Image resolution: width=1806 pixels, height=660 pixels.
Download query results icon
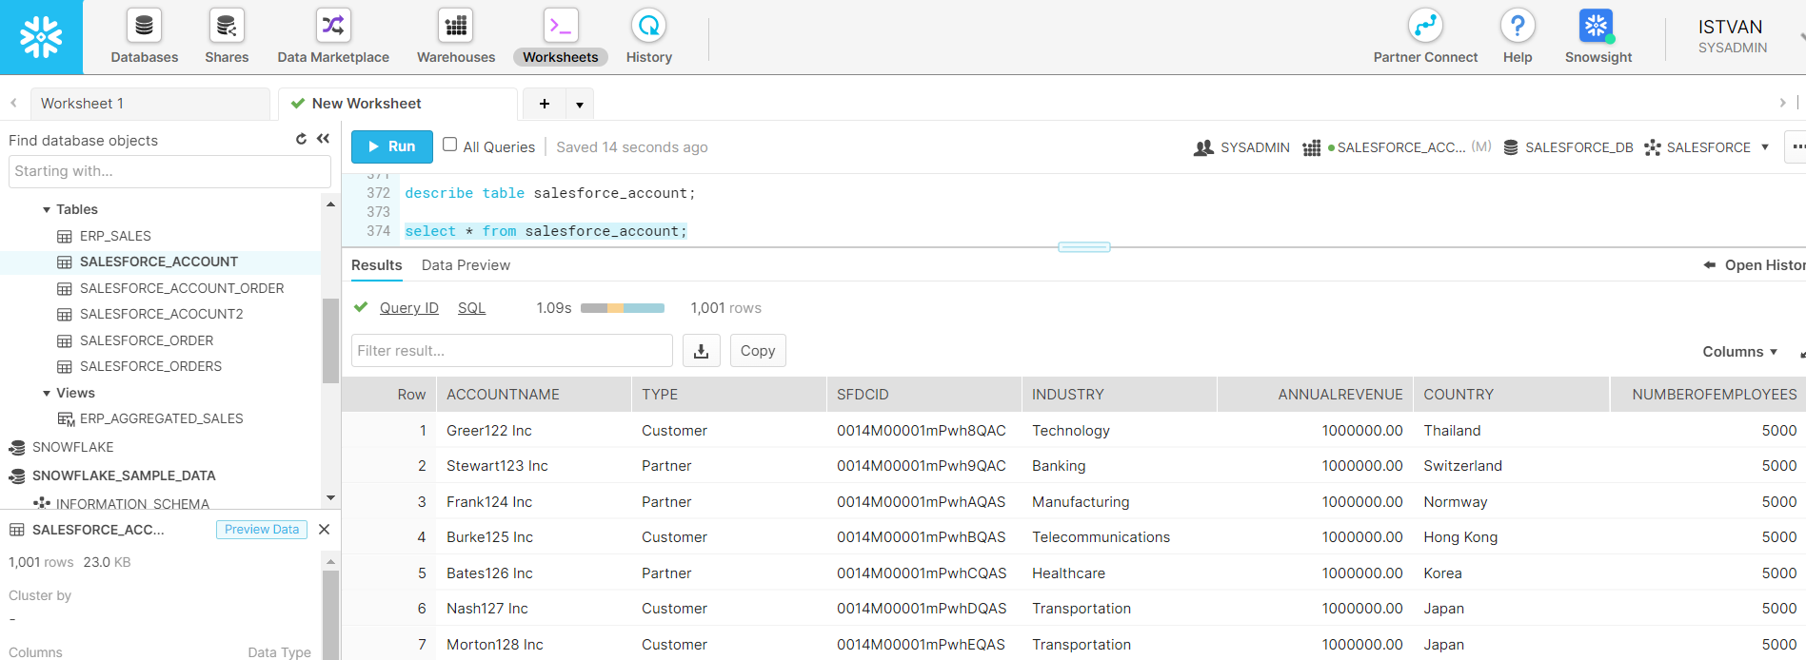[x=701, y=351]
